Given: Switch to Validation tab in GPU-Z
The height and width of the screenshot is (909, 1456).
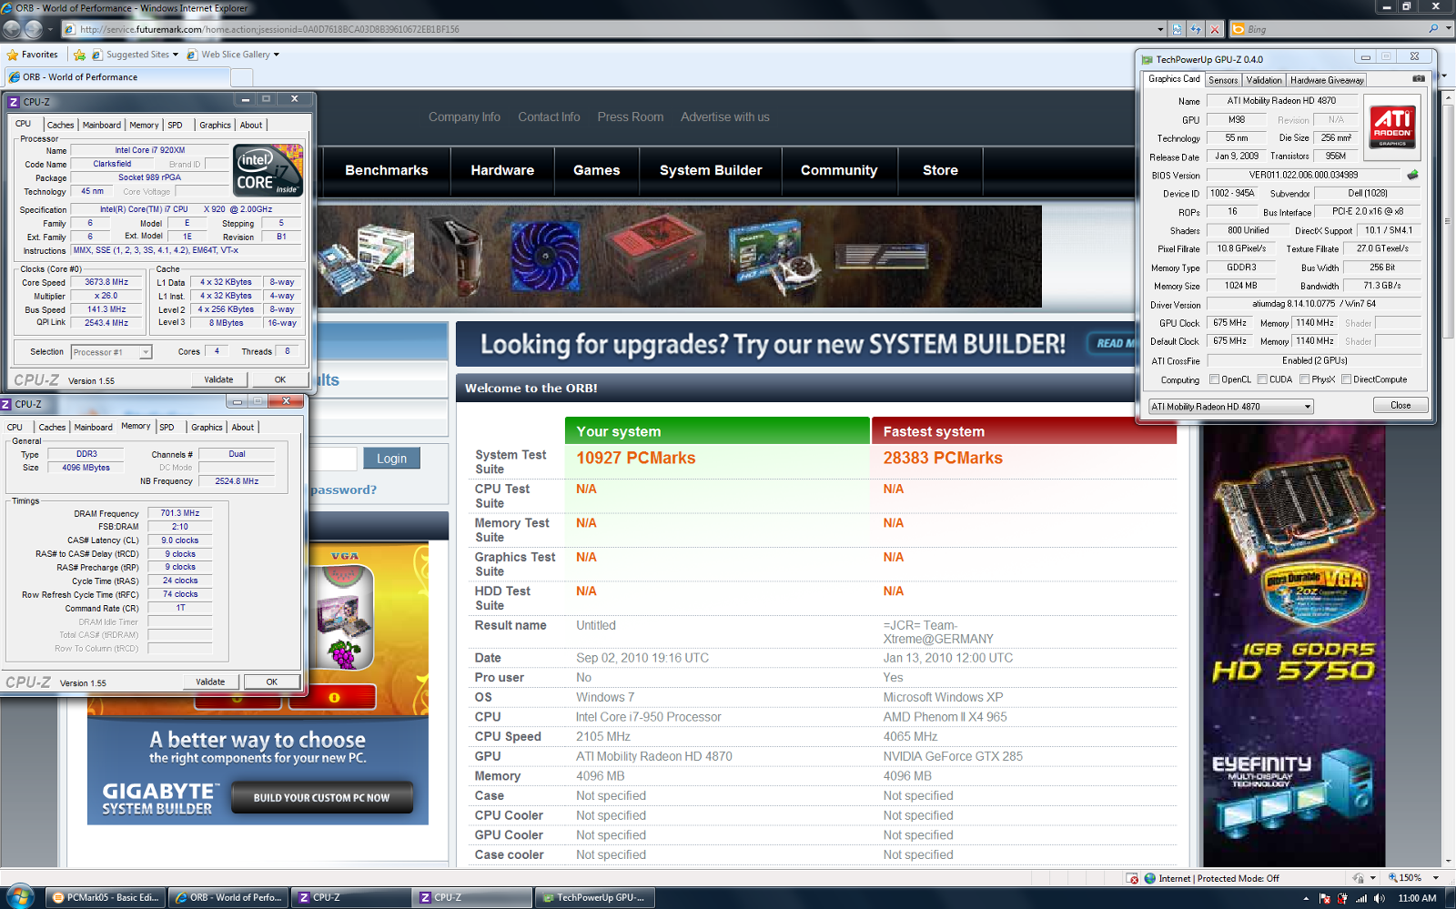Looking at the screenshot, I should tap(1264, 80).
